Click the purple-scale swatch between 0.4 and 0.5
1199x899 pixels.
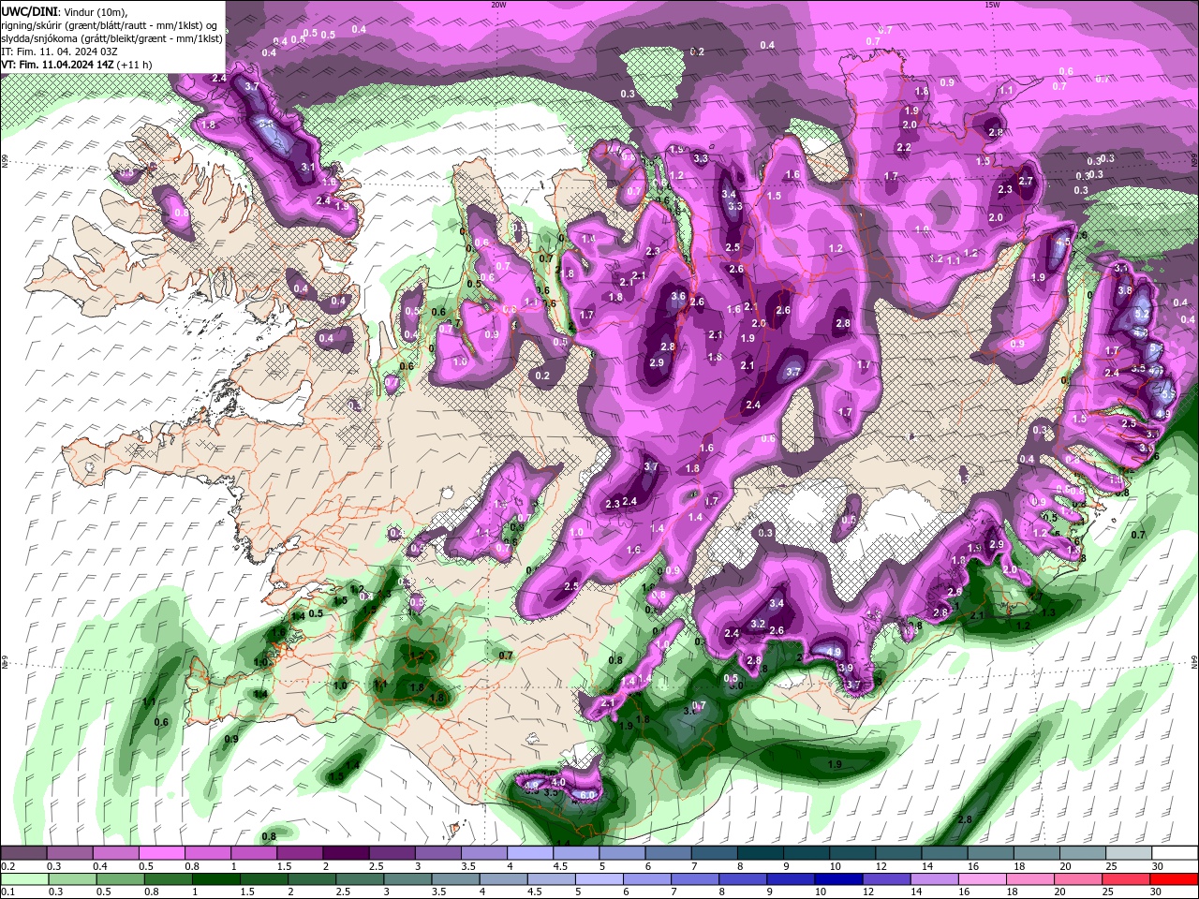pos(115,853)
